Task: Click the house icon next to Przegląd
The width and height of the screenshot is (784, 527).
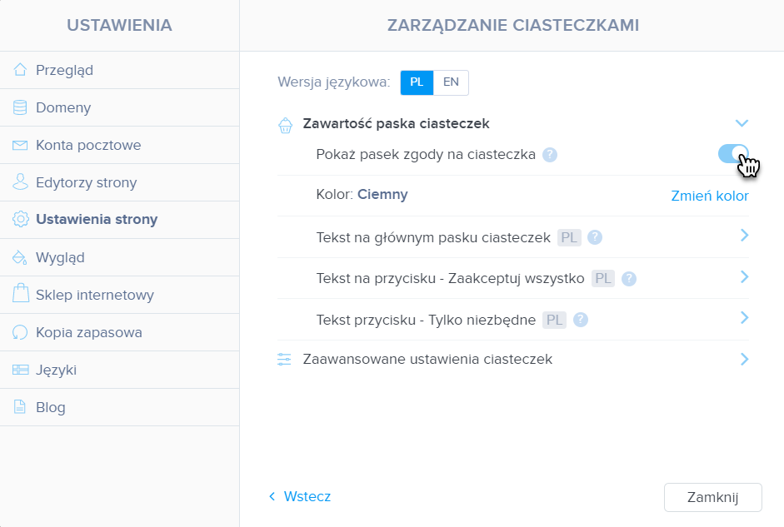Action: click(20, 69)
